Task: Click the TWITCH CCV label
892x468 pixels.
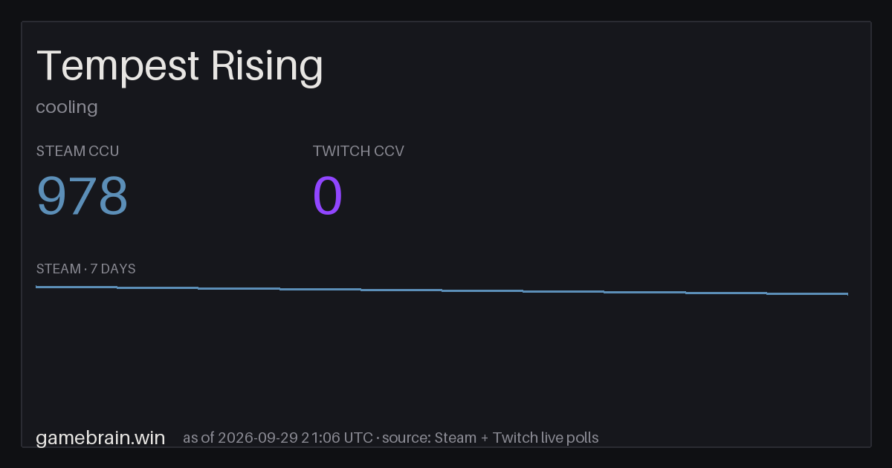Action: pos(358,151)
